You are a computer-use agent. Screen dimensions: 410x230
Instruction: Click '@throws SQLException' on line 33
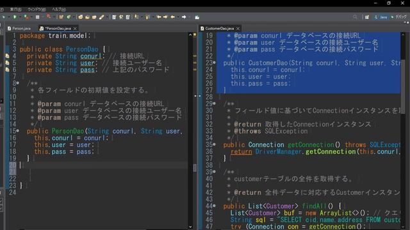(270, 131)
